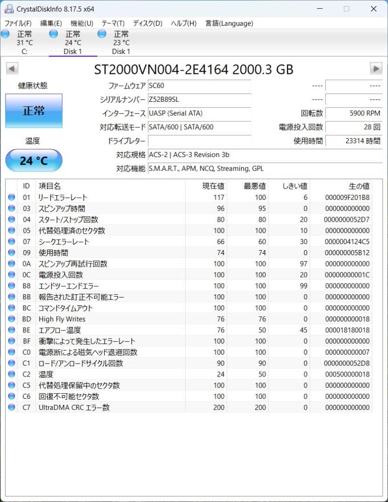Switch to the C: drive tab
This screenshot has height=502, width=388.
24,42
